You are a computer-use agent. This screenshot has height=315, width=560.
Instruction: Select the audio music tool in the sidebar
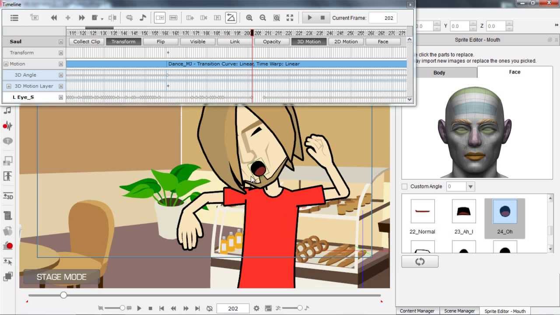[8, 111]
